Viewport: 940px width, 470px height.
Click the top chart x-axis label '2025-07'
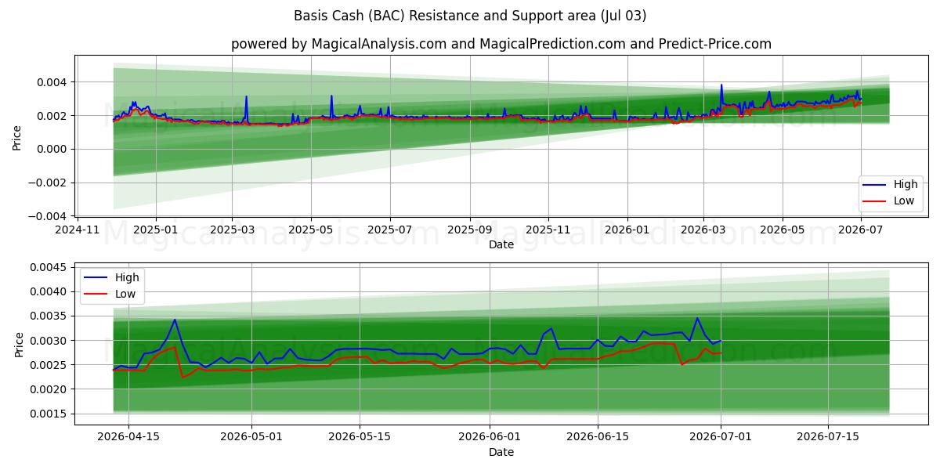(389, 230)
